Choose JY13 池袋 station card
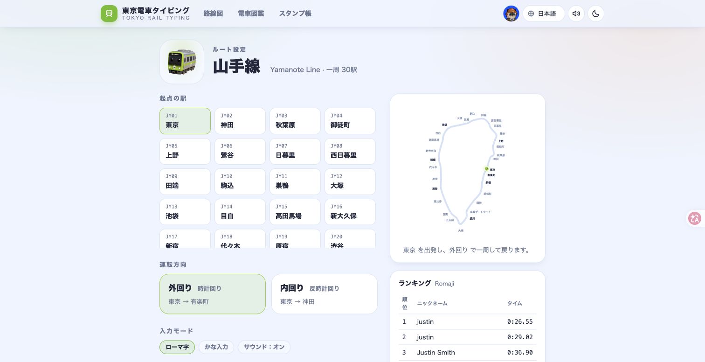This screenshot has width=705, height=362. [185, 212]
